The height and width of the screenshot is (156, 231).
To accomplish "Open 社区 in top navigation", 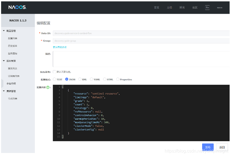I will coord(195,7).
